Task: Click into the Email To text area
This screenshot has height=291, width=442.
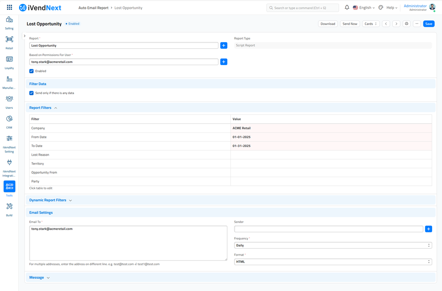Action: (128, 243)
